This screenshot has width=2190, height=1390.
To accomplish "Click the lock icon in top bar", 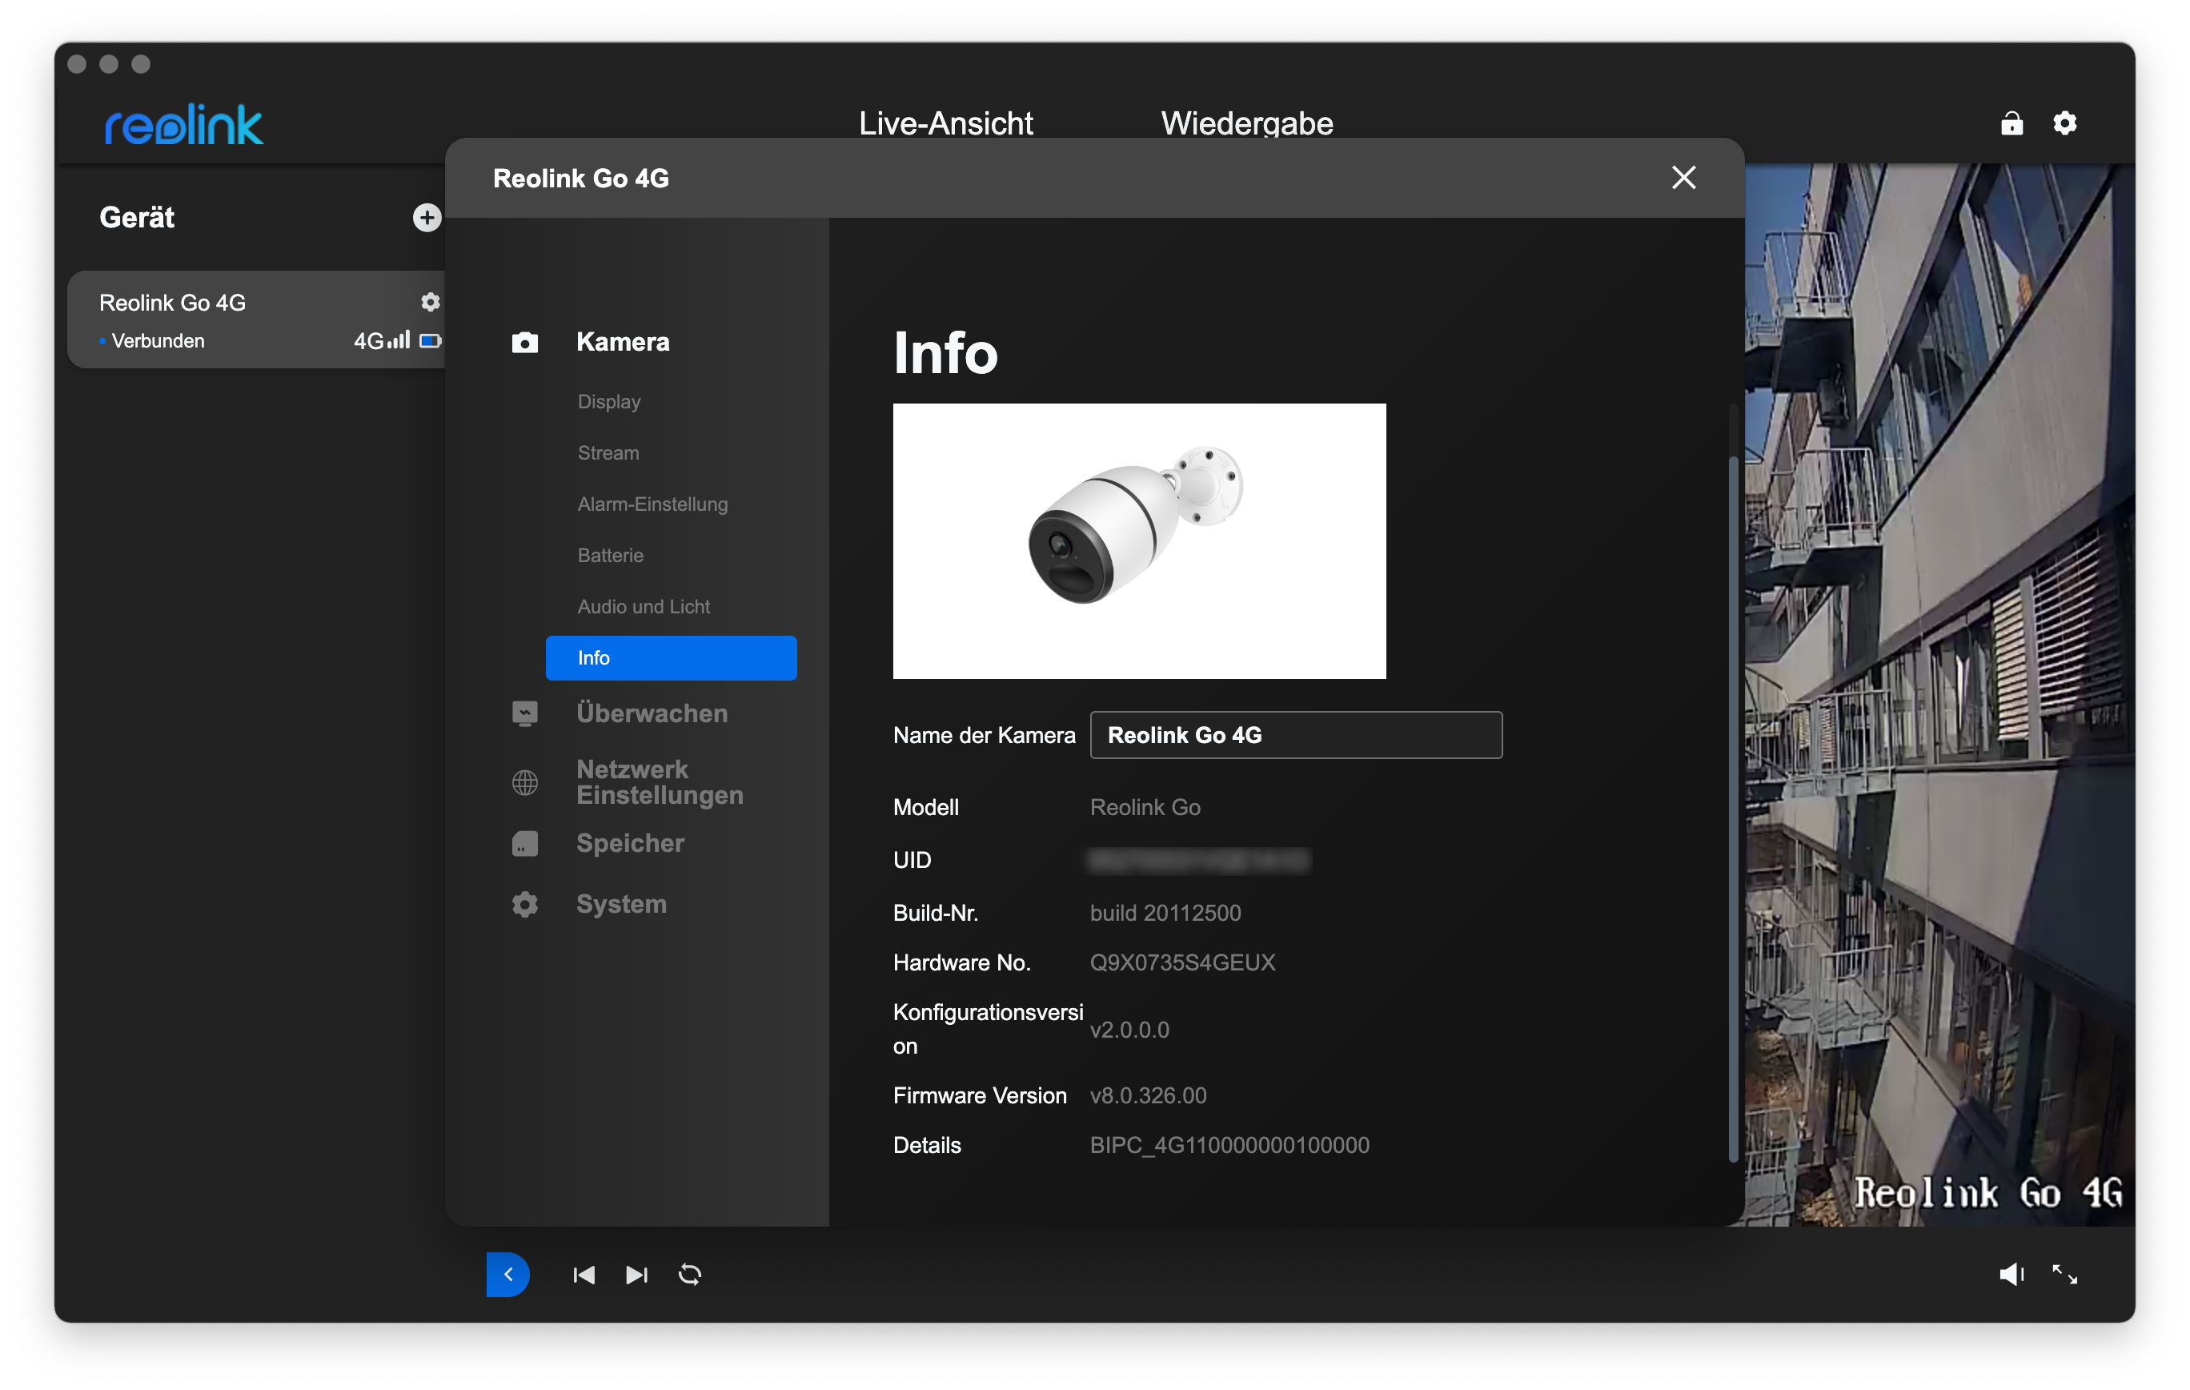I will coord(2011,124).
